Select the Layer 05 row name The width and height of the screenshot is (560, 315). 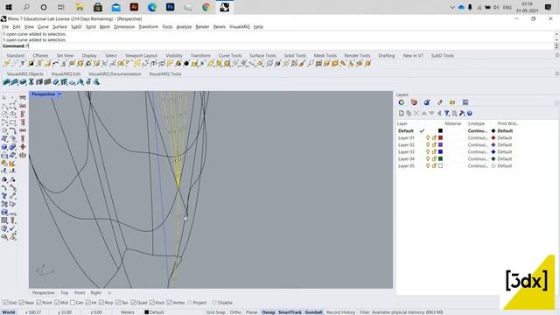click(406, 166)
